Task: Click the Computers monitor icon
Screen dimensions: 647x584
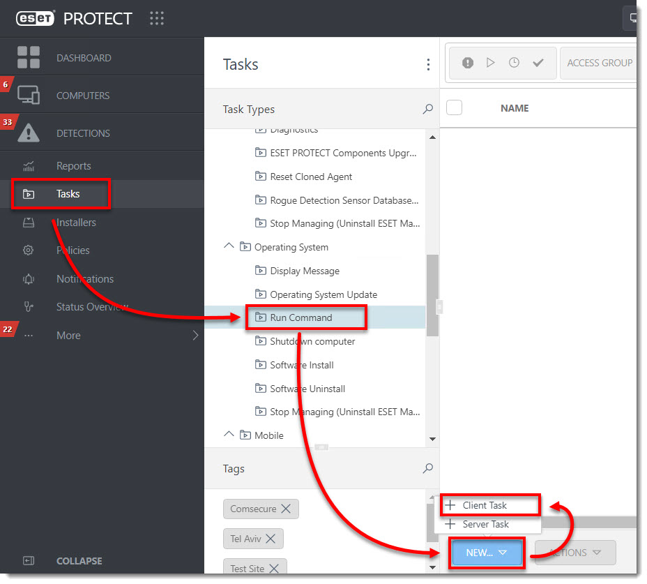Action: coord(29,95)
